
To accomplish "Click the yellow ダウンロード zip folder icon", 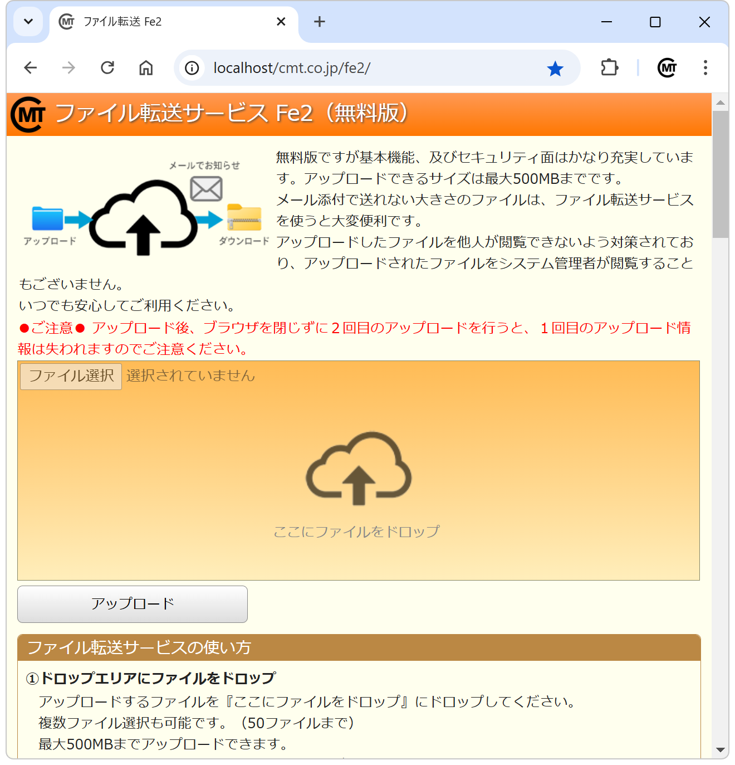I will 244,217.
